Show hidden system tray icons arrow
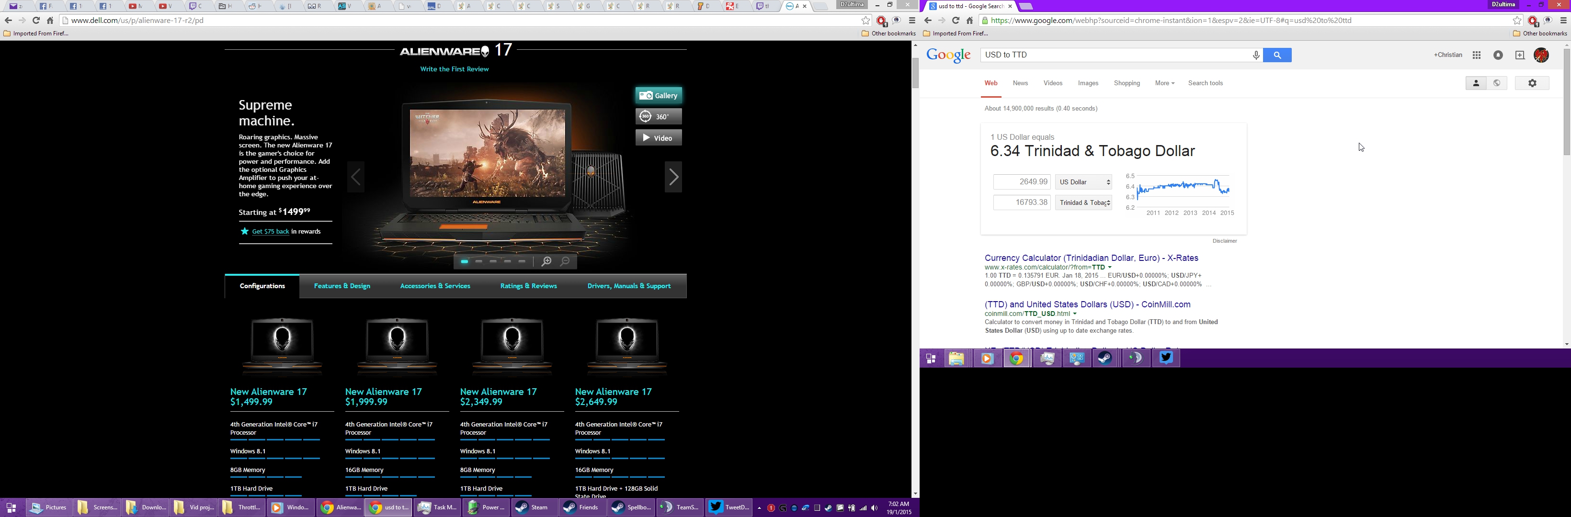1571x517 pixels. tap(759, 508)
